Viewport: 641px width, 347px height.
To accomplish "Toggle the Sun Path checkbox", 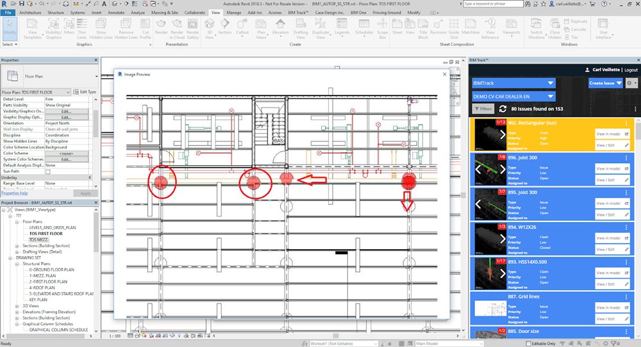I will point(48,172).
